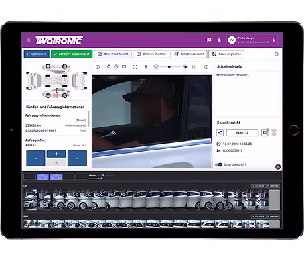The image size is (304, 261).
Task: Click the VIN 'QAKDFLPZODOTPSDT' text
Action: [x=40, y=130]
